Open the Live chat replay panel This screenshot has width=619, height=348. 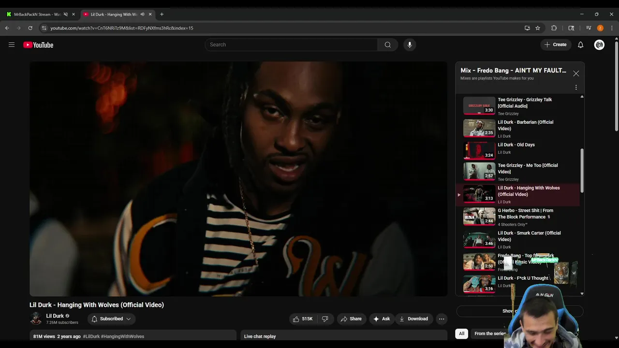(x=344, y=336)
